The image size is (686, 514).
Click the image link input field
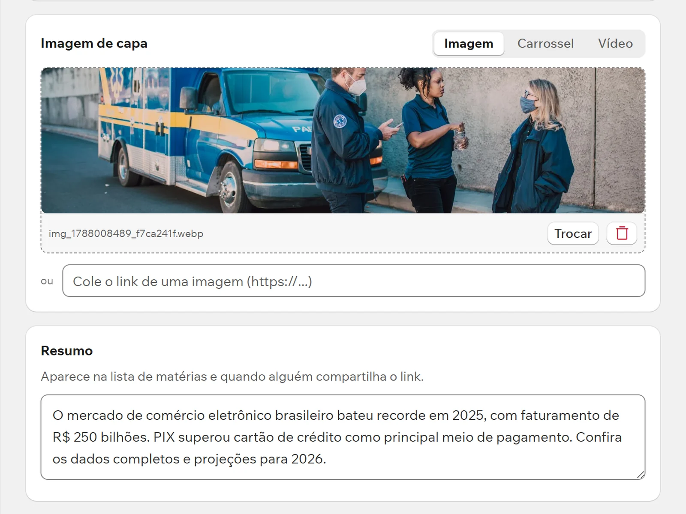click(354, 281)
